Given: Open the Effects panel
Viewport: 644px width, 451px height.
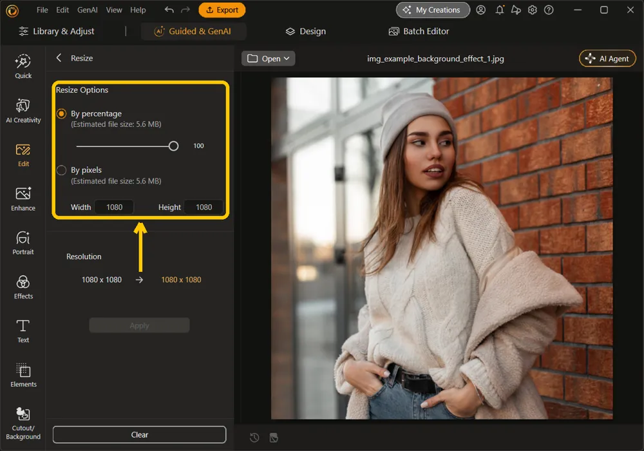Looking at the screenshot, I should click(x=23, y=287).
